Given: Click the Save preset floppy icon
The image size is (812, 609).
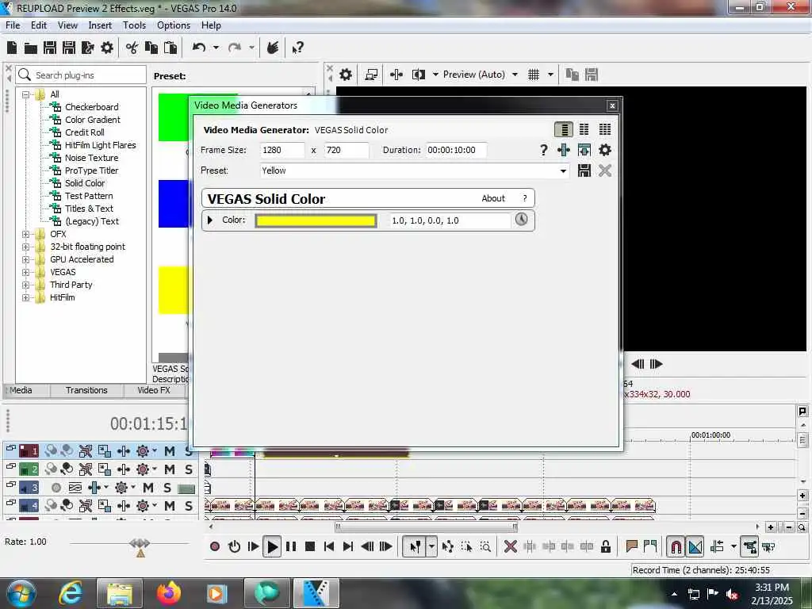Looking at the screenshot, I should 584,170.
